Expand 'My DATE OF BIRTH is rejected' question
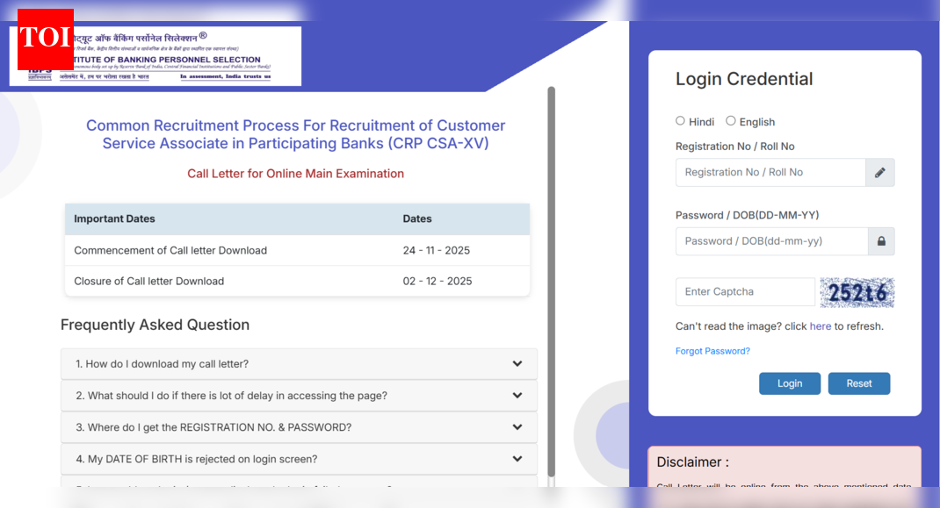This screenshot has height=508, width=940. pos(299,460)
